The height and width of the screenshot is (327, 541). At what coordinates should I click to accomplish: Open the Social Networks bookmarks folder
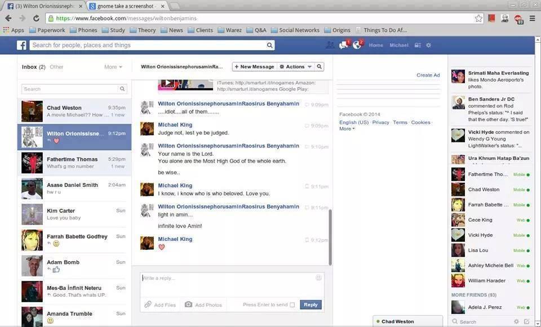pyautogui.click(x=295, y=30)
